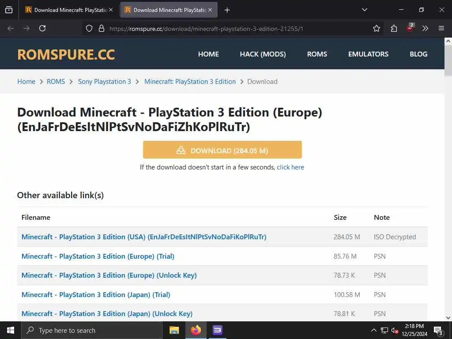Click the vertical scrollbar thumb
The width and height of the screenshot is (452, 339).
[448, 60]
